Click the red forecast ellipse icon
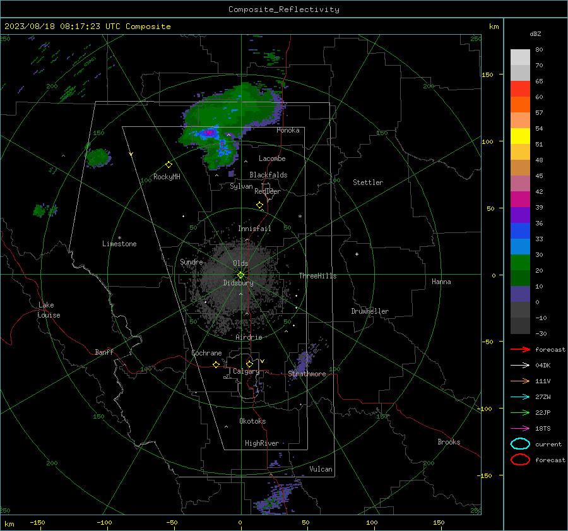The width and height of the screenshot is (568, 531). (520, 460)
